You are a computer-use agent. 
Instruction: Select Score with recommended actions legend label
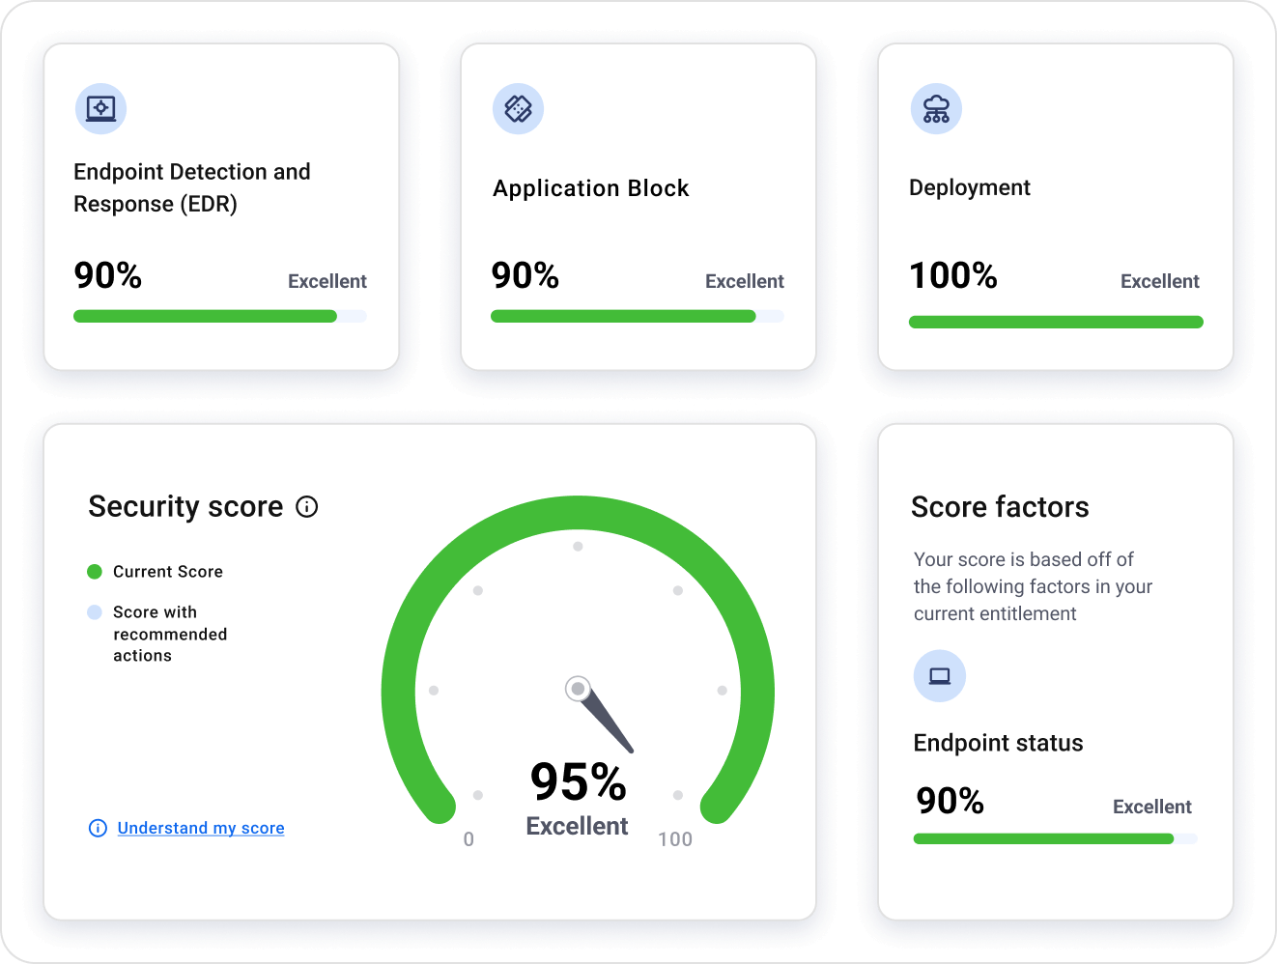[x=170, y=634]
